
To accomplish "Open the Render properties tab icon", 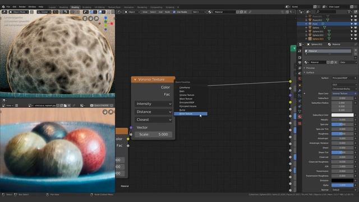I will 300,58.
